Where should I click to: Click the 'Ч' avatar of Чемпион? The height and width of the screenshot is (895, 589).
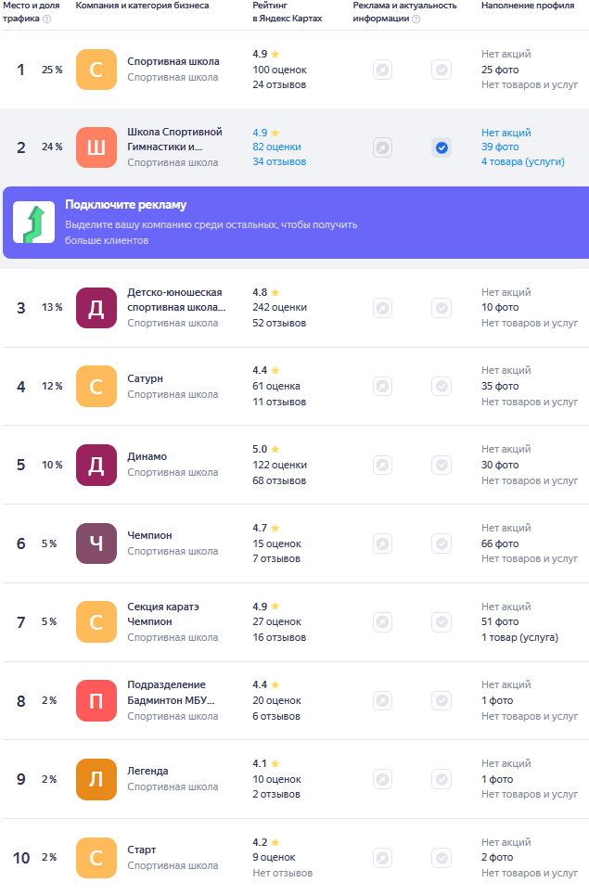[96, 543]
